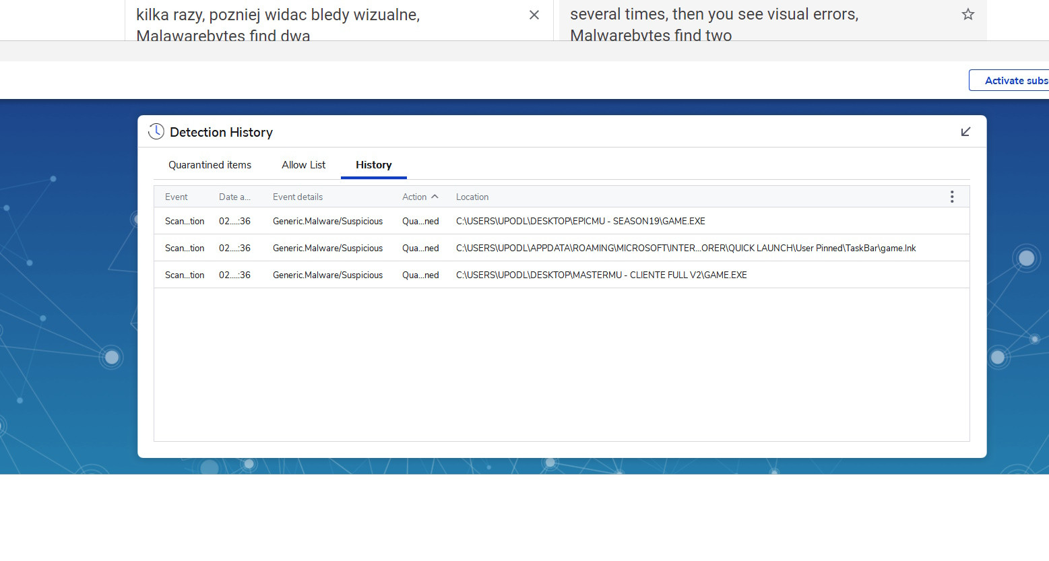This screenshot has height=561, width=1049.
Task: Select the TaskBar\game.lnk location path
Action: [x=686, y=248]
